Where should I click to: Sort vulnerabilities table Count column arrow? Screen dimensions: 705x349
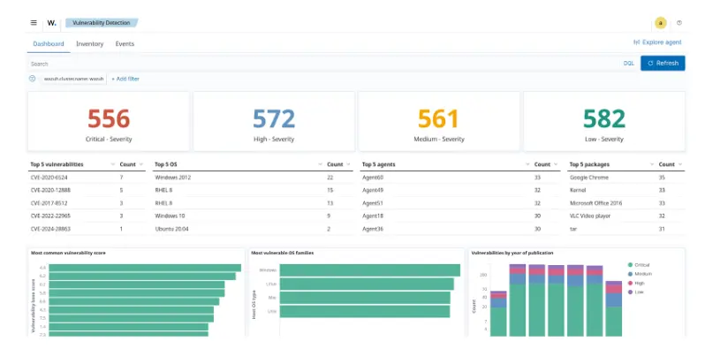point(141,164)
